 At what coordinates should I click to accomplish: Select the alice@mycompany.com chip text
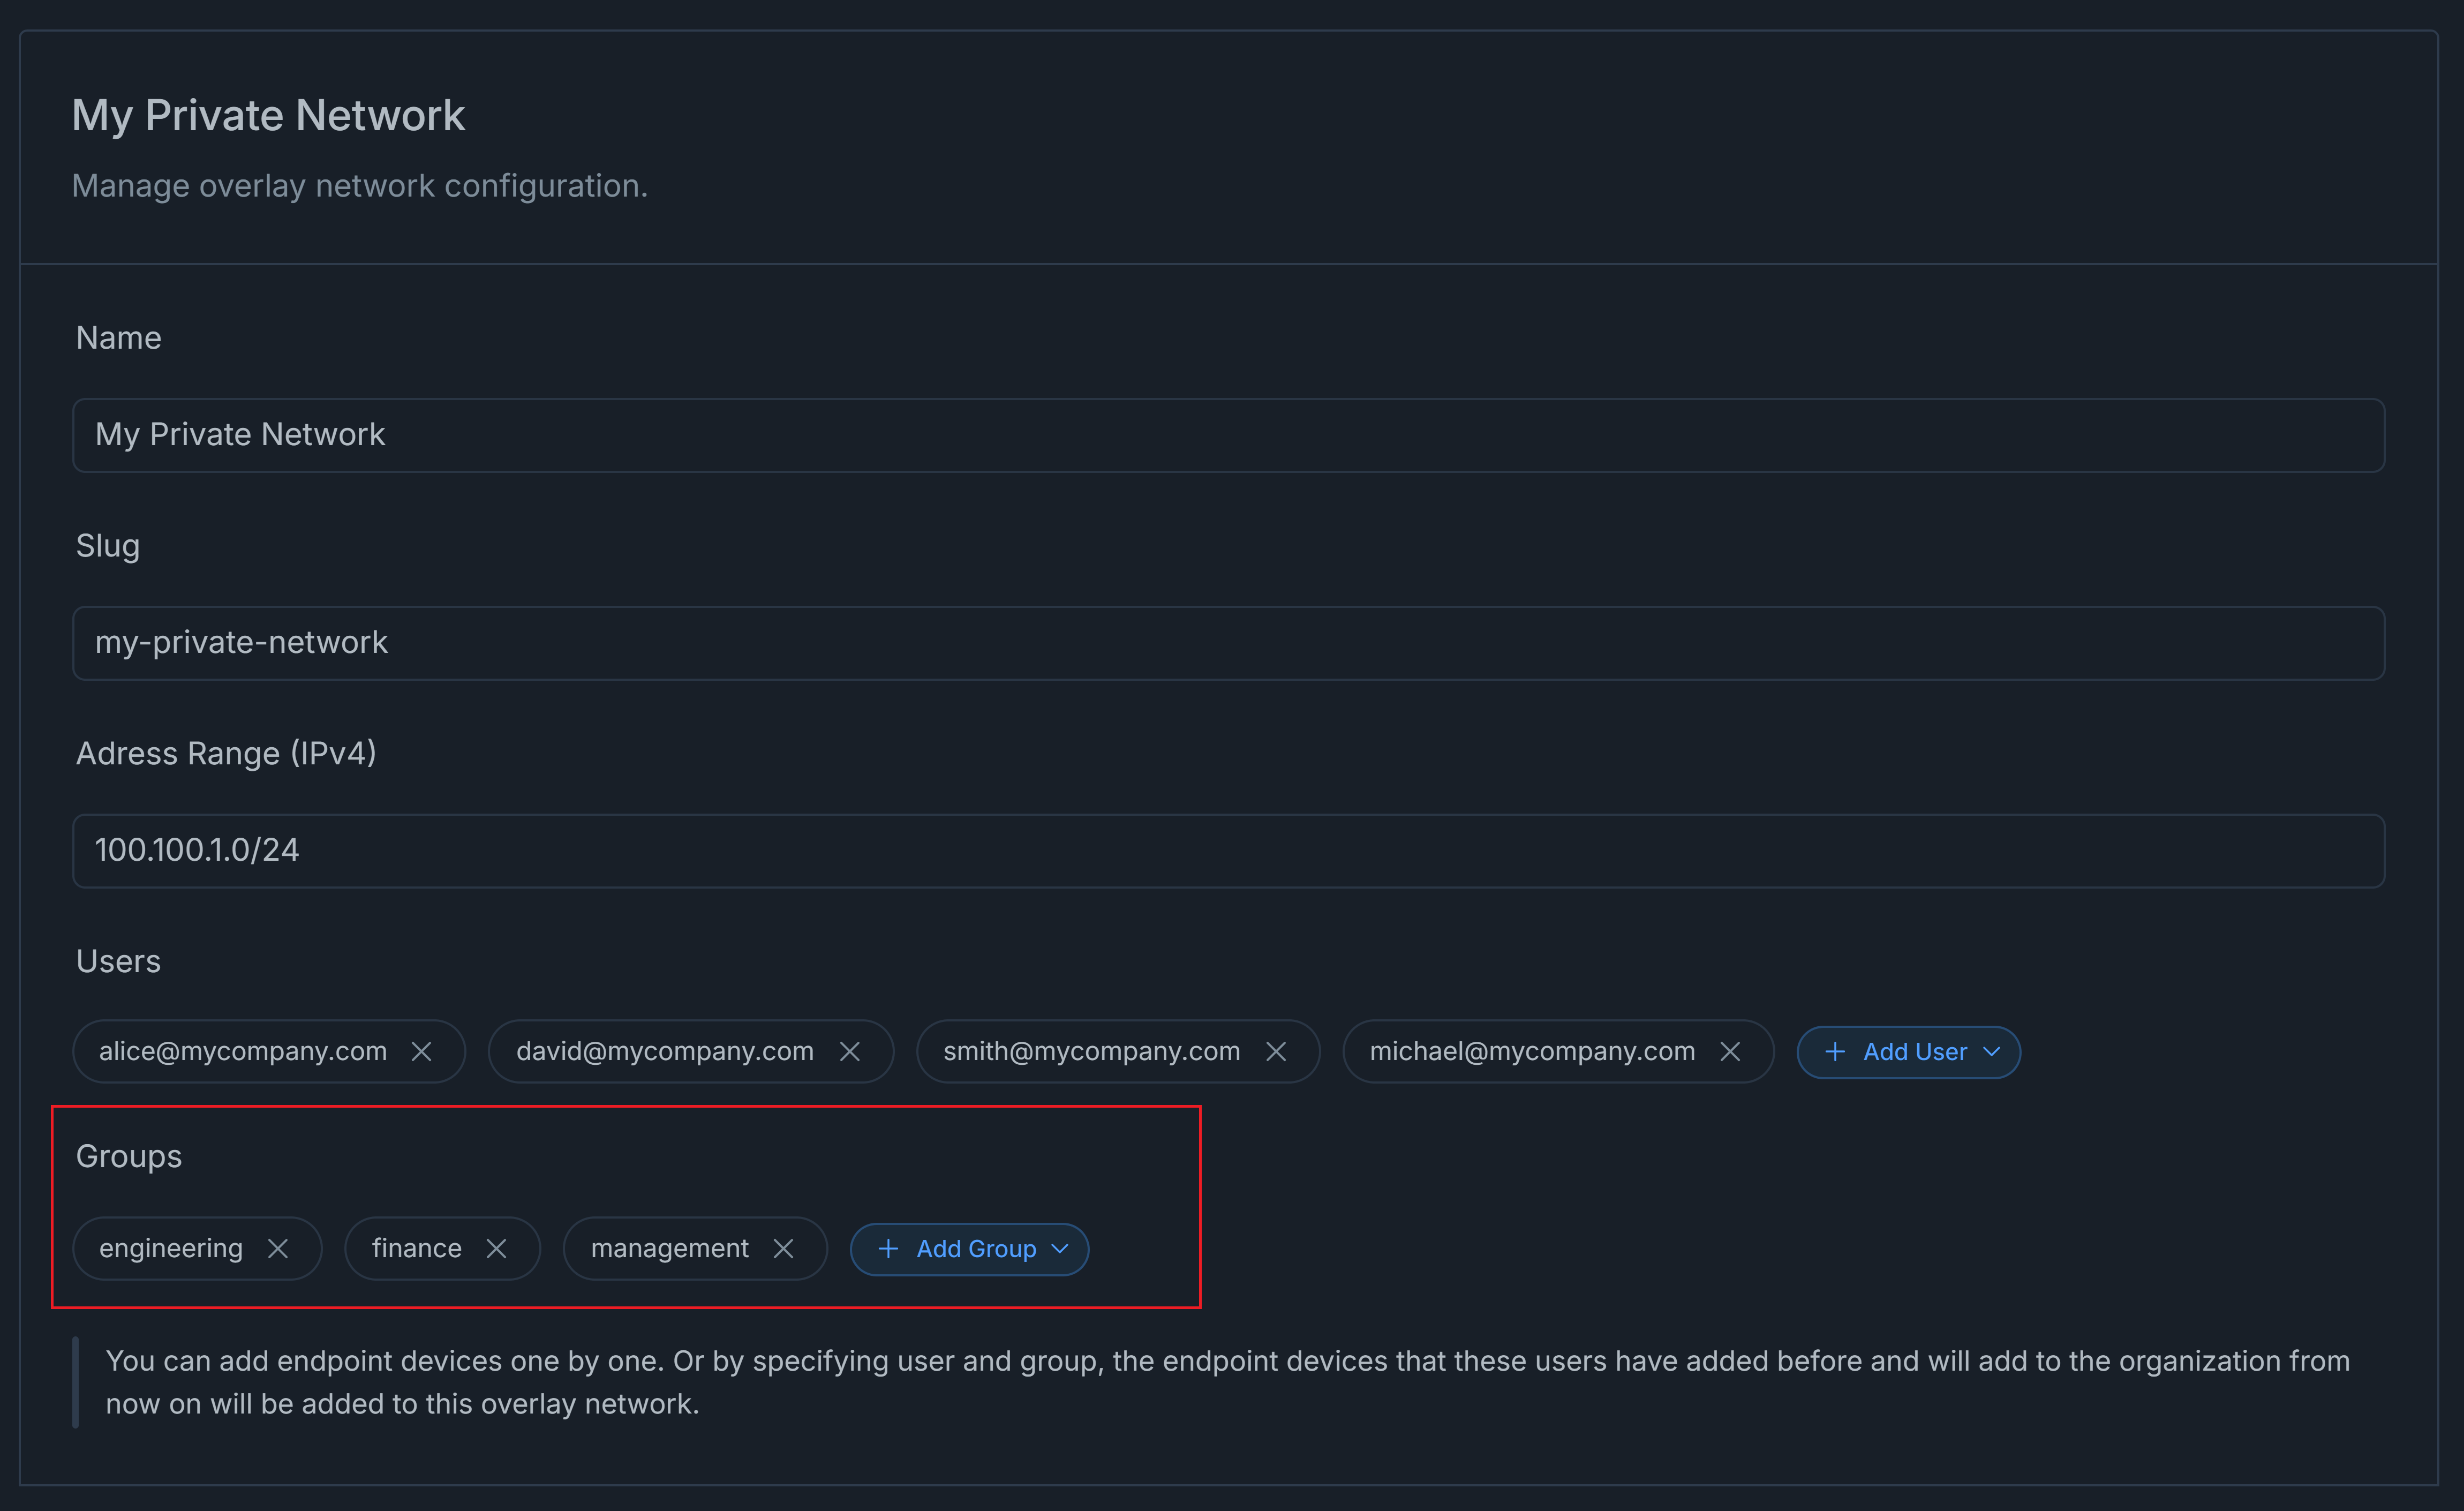243,1051
